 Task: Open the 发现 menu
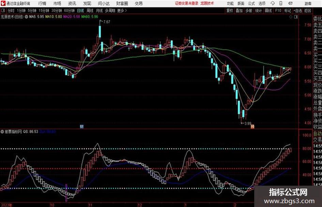click(87, 3)
